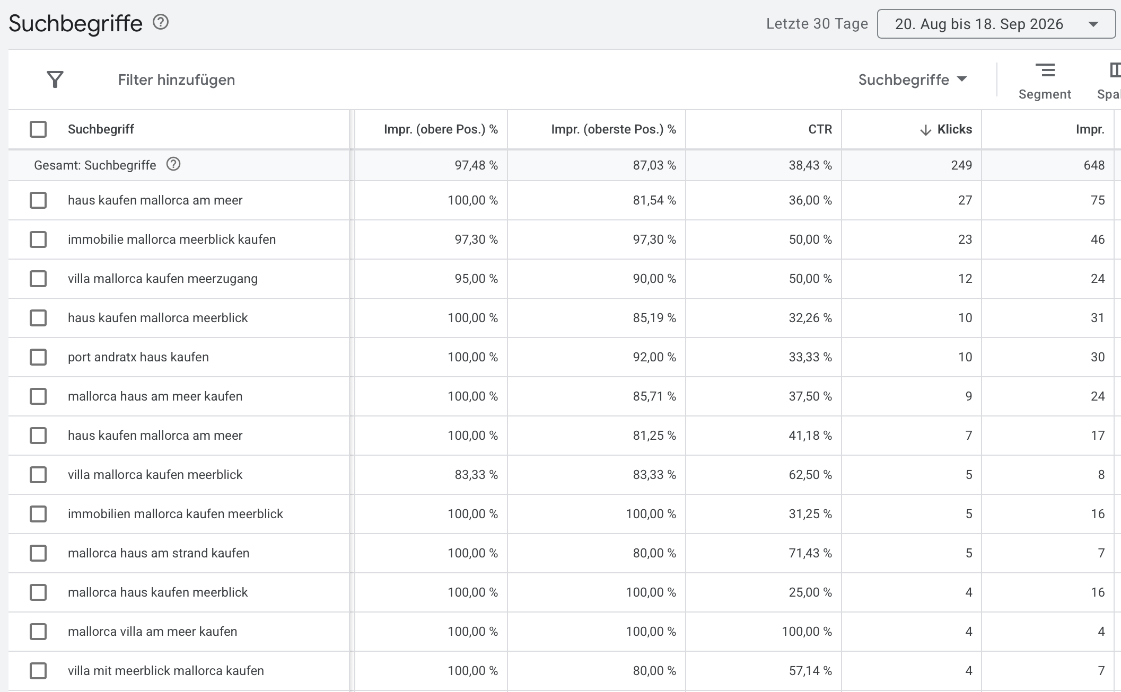Sort by Impr. column header
1121x692 pixels.
(x=1090, y=129)
